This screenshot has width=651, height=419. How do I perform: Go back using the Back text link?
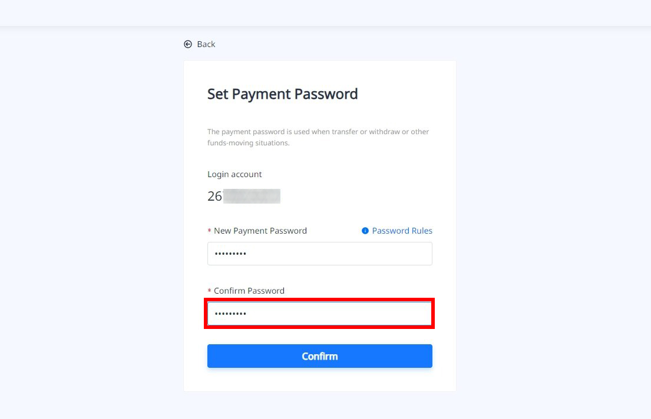click(x=206, y=44)
